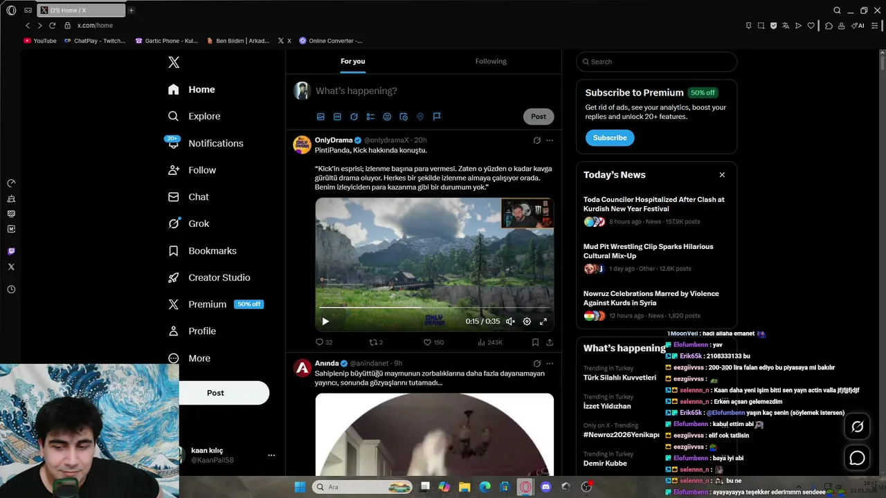Open Chat in the X sidebar
Viewport: 886px width, 498px height.
tap(188, 197)
